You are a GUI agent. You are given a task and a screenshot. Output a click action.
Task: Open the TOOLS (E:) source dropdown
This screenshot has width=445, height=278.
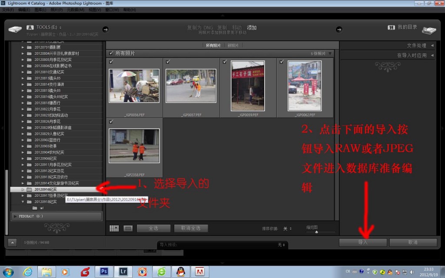tap(49, 27)
